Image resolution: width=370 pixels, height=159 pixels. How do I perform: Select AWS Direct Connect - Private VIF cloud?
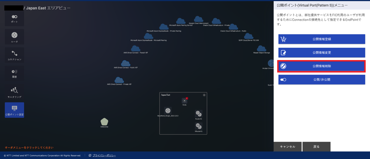[119, 80]
